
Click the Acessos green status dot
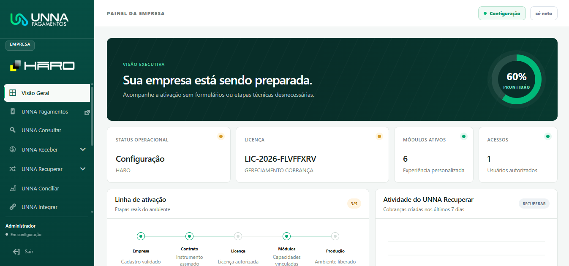point(548,136)
